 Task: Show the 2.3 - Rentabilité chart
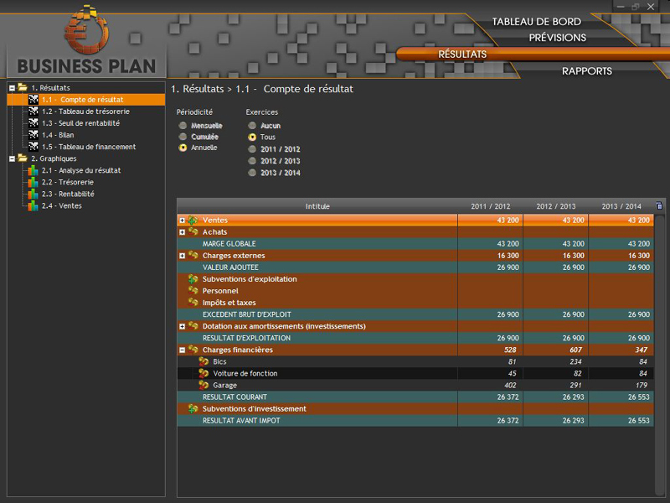click(x=68, y=194)
